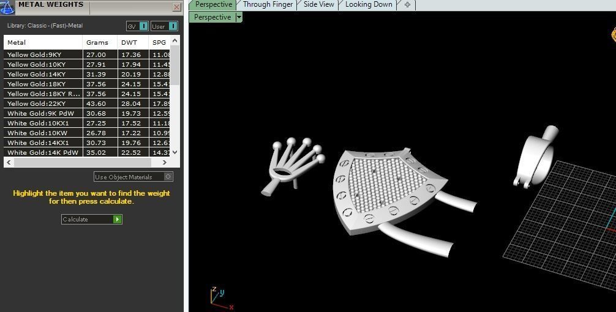Click the horizontal scroll right arrow
The height and width of the screenshot is (312, 616).
pyautogui.click(x=164, y=162)
